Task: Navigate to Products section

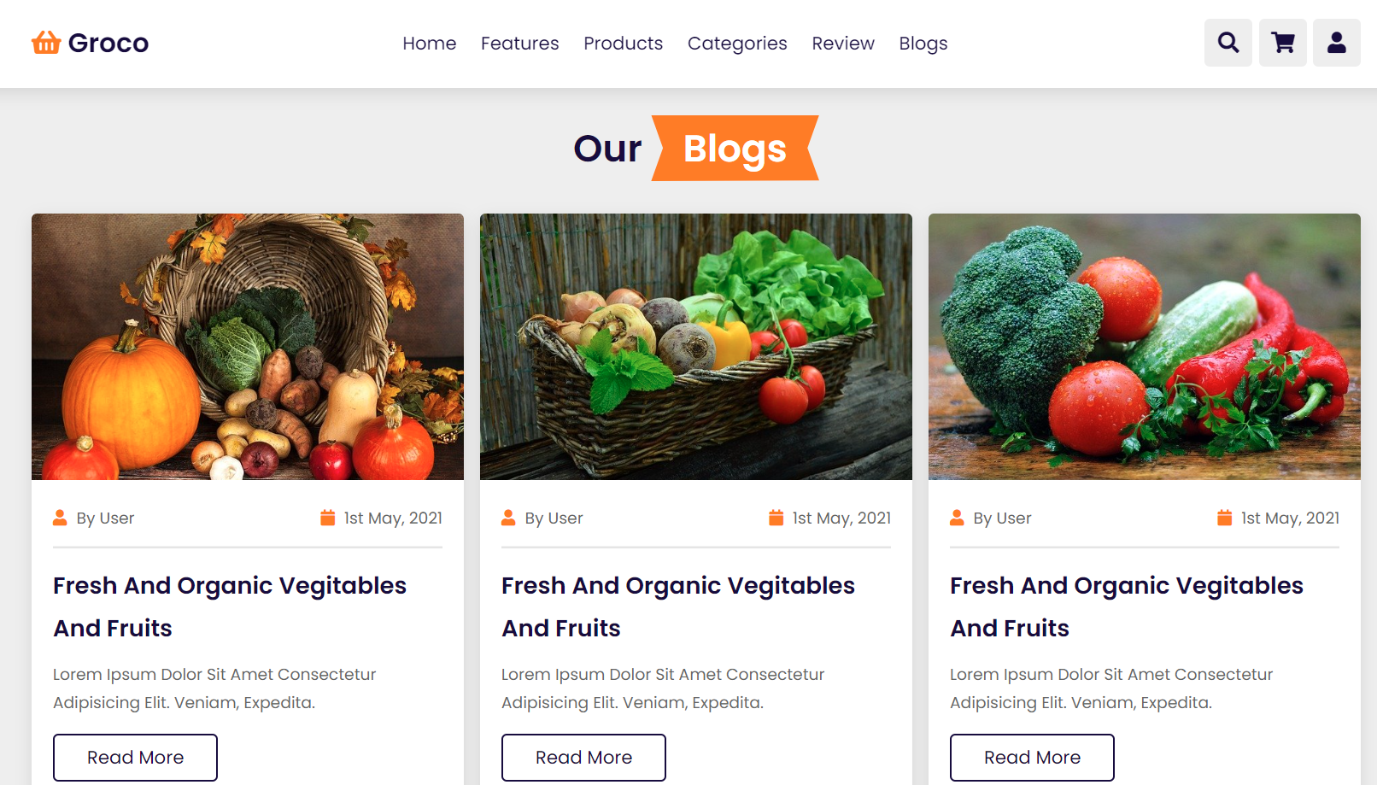Action: pos(623,44)
